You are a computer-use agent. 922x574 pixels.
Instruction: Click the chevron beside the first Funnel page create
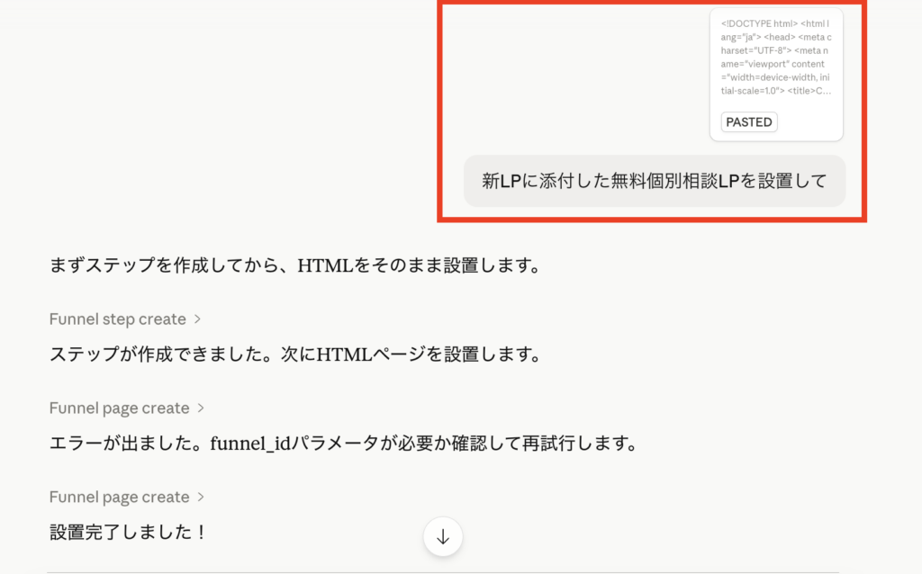[x=203, y=408]
